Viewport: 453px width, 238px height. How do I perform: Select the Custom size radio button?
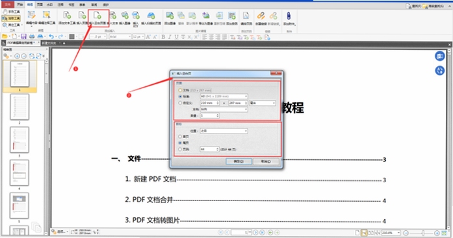tap(180, 103)
